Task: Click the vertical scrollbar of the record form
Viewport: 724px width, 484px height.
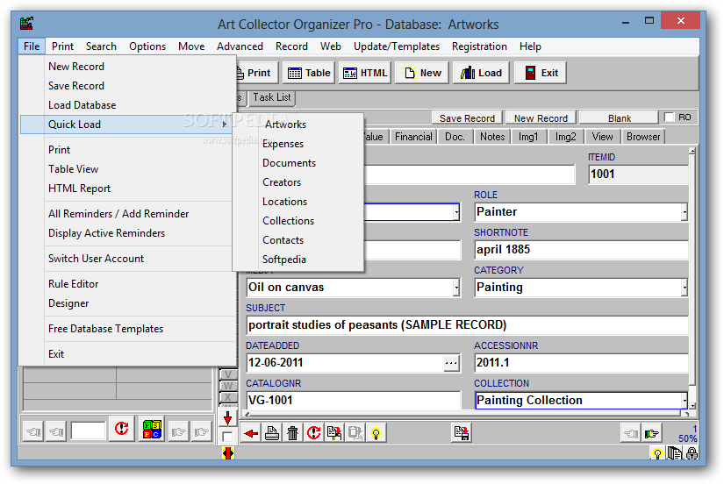Action: tap(692, 278)
